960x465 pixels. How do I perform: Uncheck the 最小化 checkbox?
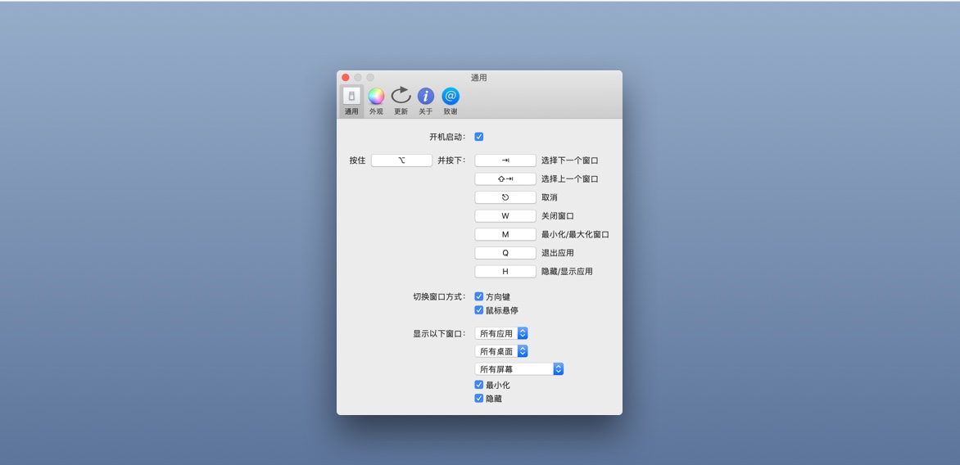point(479,385)
